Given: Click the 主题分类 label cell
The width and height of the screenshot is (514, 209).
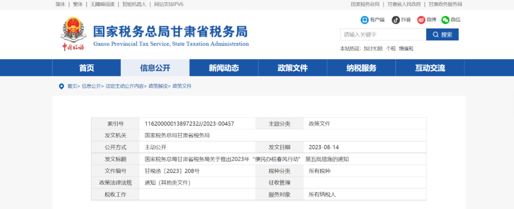Looking at the screenshot, I should tap(280, 124).
